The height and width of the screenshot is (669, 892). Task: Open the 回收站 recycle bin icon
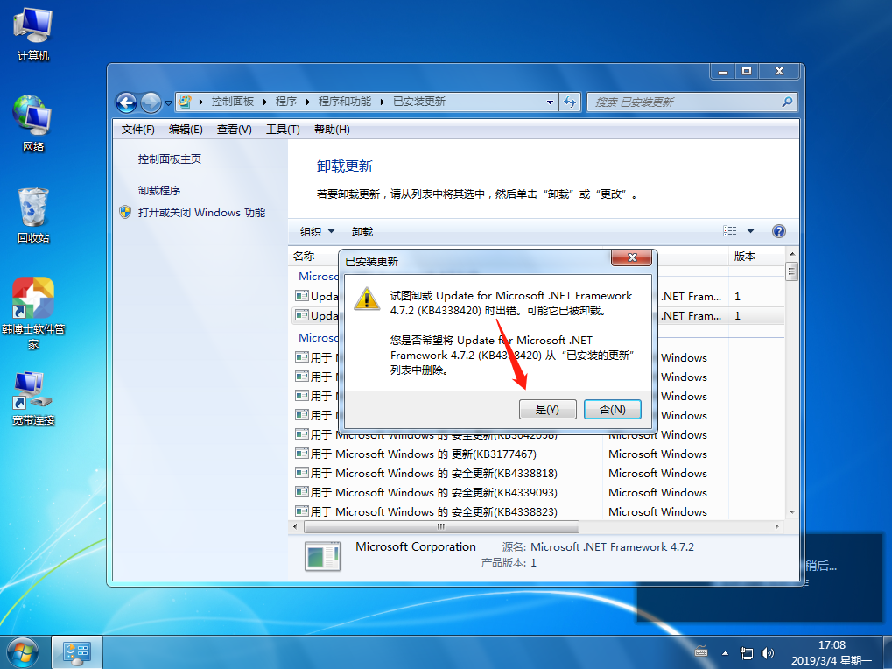(x=33, y=215)
